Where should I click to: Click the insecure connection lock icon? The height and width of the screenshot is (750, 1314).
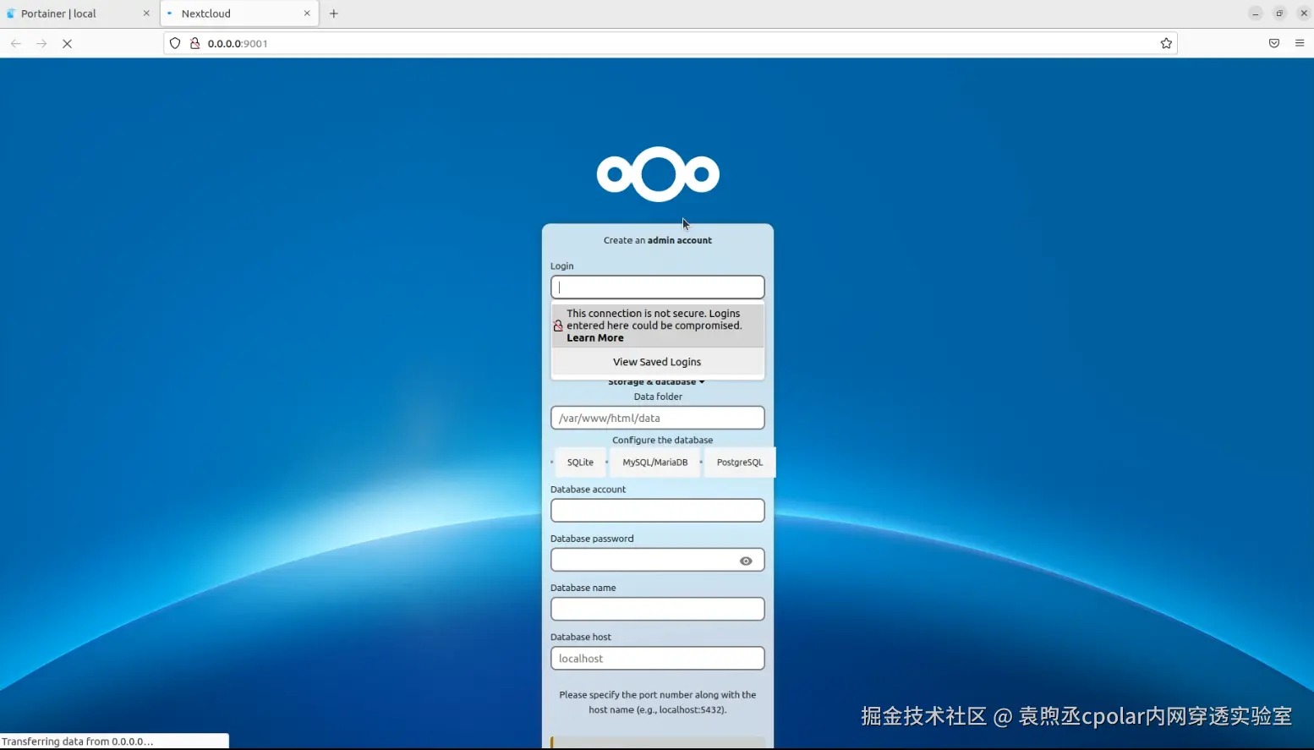coord(194,43)
